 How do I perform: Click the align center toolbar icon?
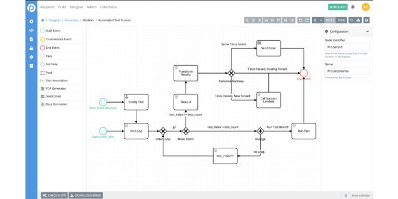(x=253, y=20)
